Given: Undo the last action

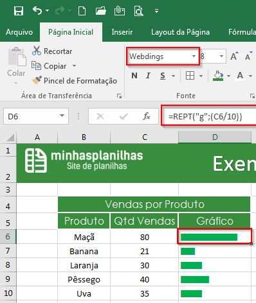Looking at the screenshot, I should coord(37,10).
